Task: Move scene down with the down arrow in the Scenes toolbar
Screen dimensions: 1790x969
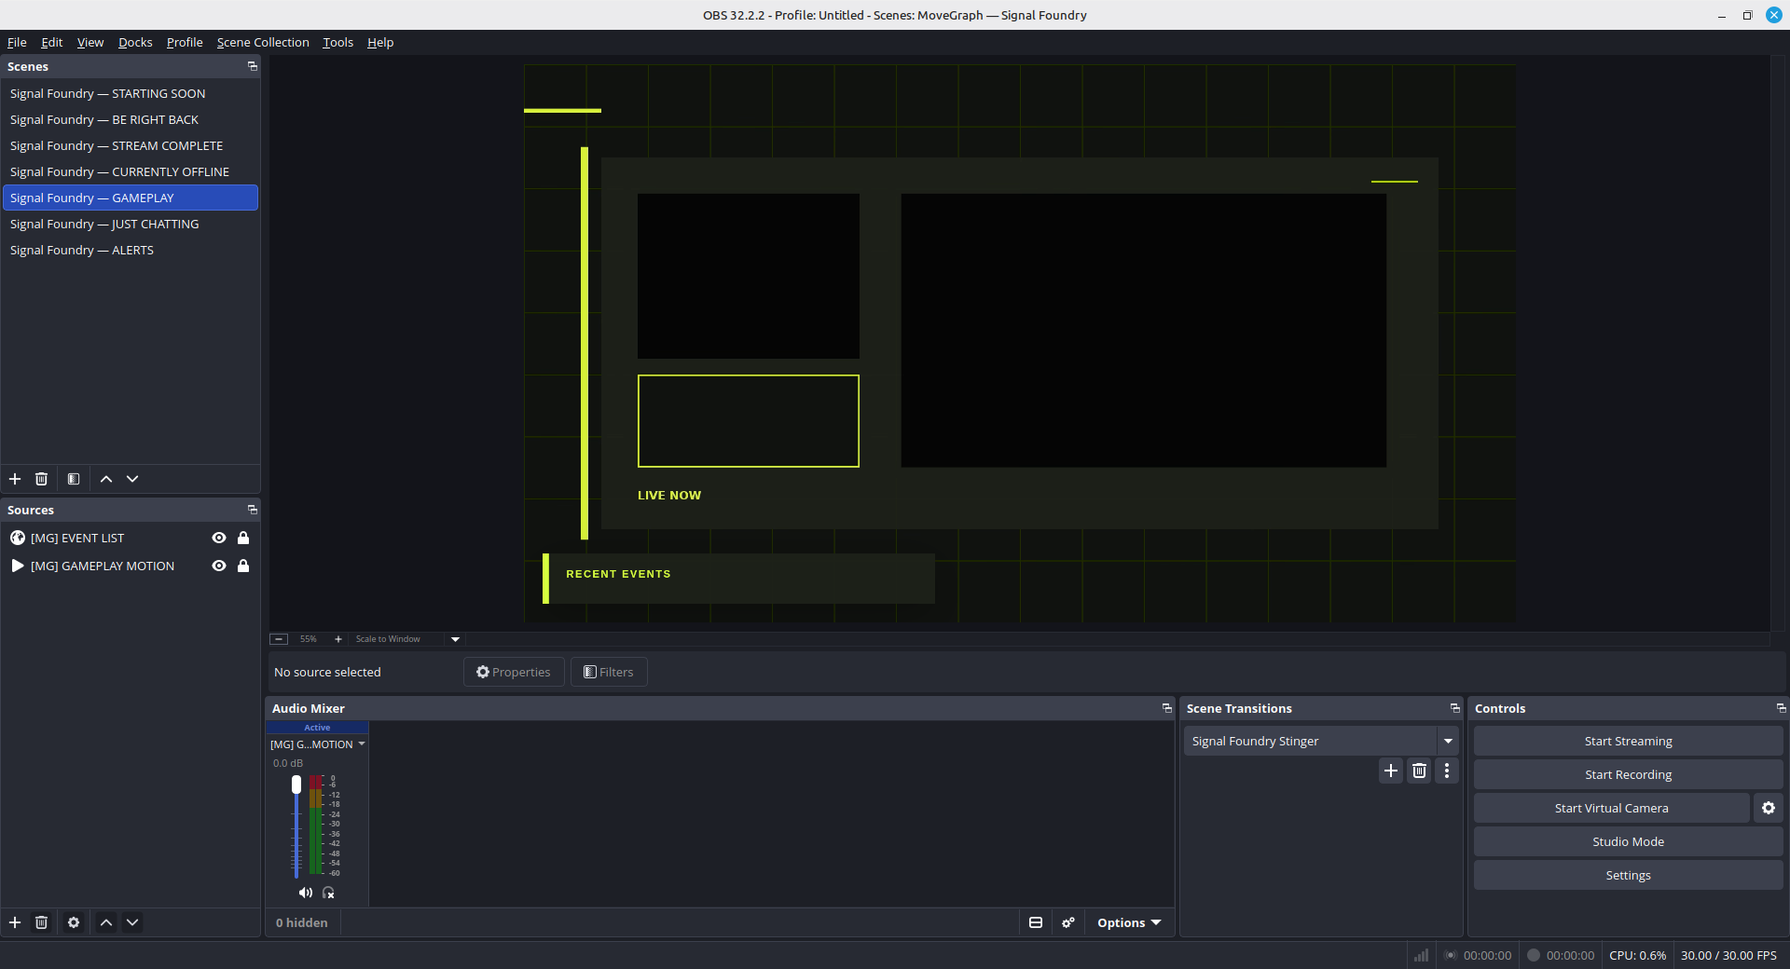Action: 132,479
